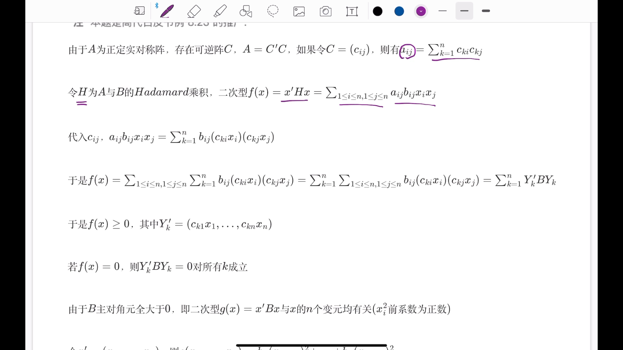Viewport: 623px width, 350px height.
Task: Select the Eraser tool
Action: click(x=194, y=11)
